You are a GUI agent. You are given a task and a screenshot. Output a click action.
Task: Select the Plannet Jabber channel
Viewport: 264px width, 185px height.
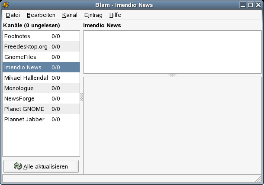pos(41,119)
